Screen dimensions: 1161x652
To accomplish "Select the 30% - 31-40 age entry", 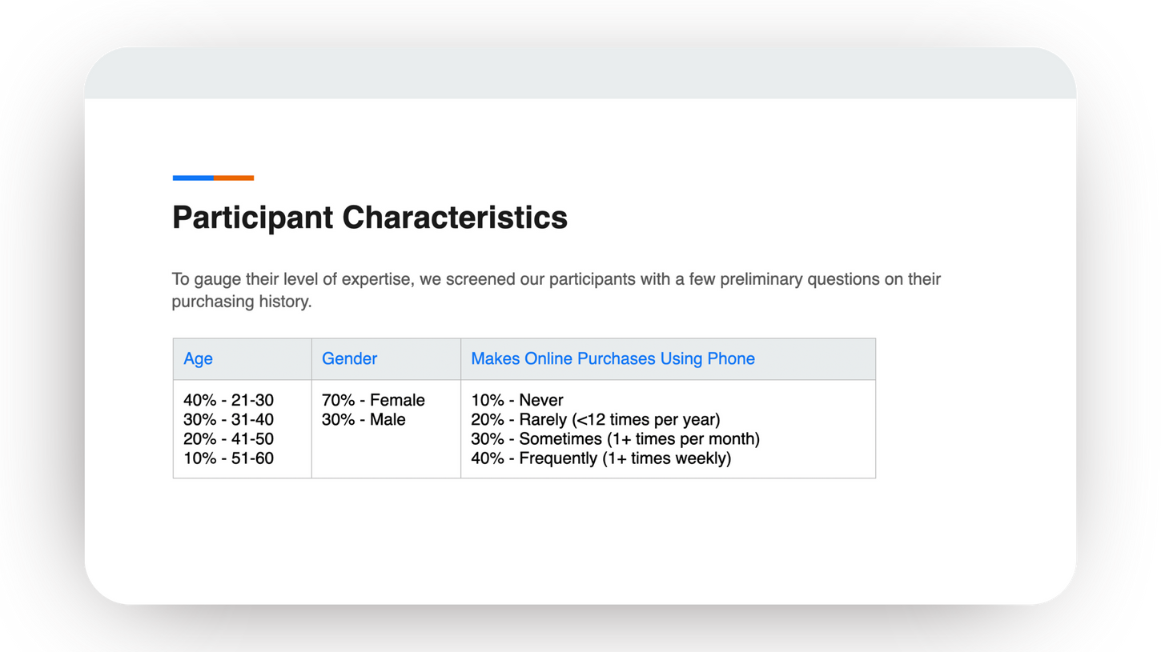I will (228, 419).
